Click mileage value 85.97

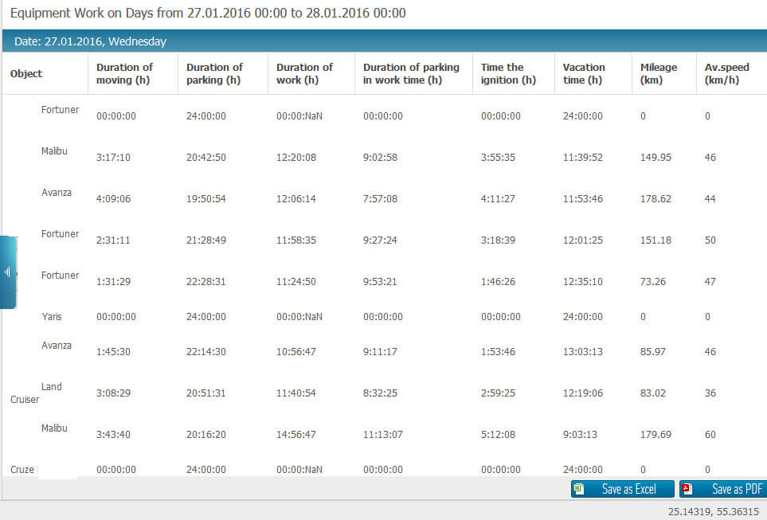(652, 352)
